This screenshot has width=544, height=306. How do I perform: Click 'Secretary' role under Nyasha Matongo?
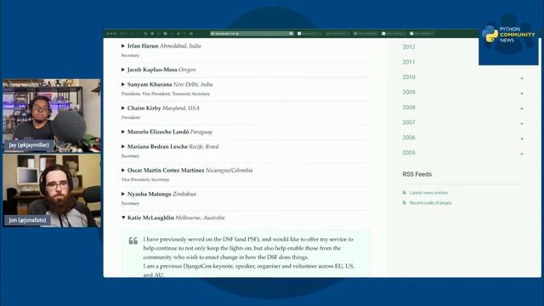pyautogui.click(x=130, y=204)
